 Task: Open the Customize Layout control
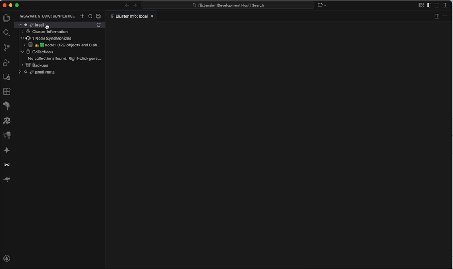421,5
